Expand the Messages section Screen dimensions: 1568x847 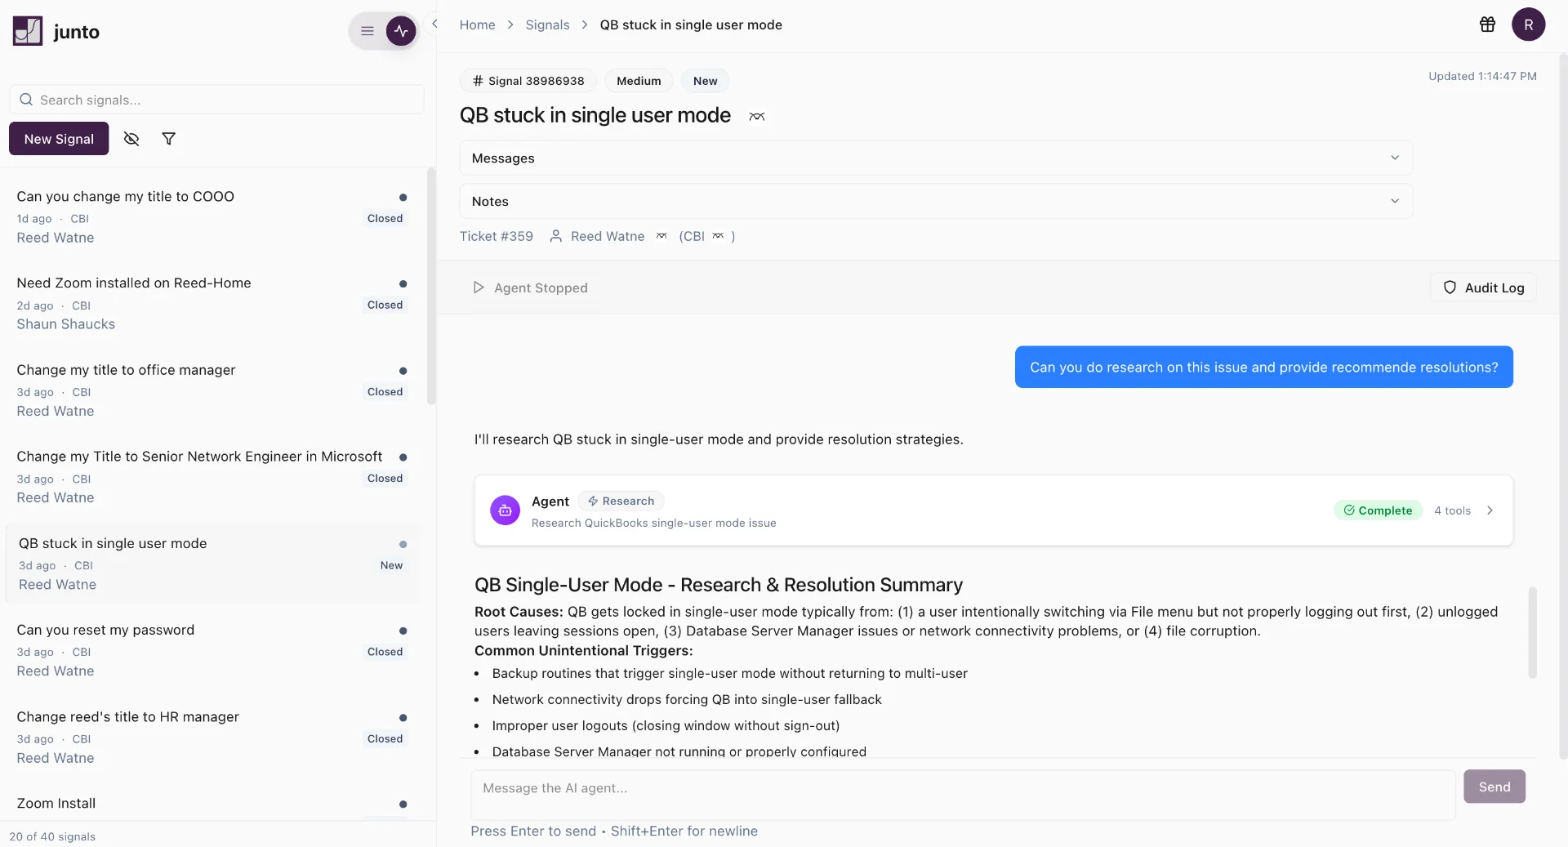1396,158
